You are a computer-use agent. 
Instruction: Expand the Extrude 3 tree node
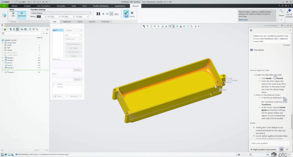[x=3, y=68]
